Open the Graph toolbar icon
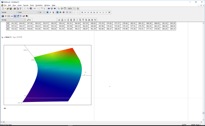 tap(6, 16)
